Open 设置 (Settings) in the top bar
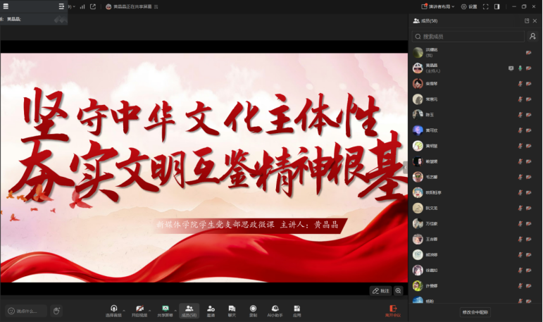 click(x=469, y=6)
